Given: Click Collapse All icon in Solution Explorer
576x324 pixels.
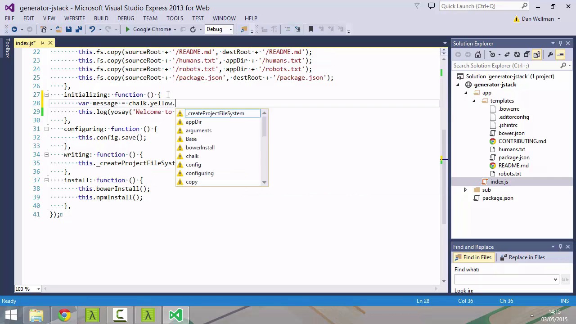Looking at the screenshot, I should pyautogui.click(x=527, y=54).
